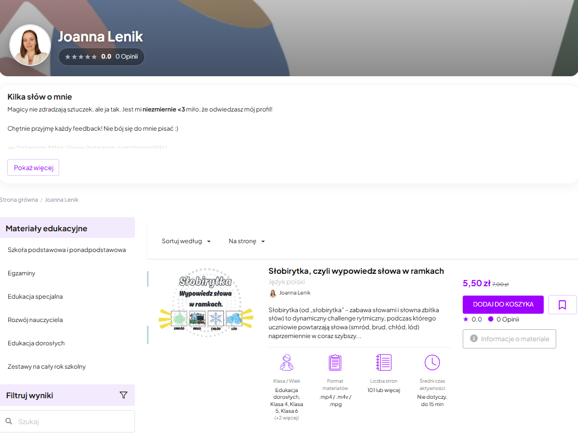Open the 'Sortuj według' dropdown
The image size is (578, 433).
coord(186,241)
